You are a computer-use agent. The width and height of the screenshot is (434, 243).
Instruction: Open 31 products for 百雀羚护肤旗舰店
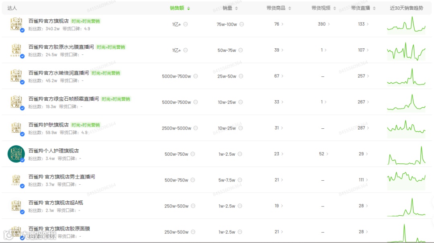point(279,128)
